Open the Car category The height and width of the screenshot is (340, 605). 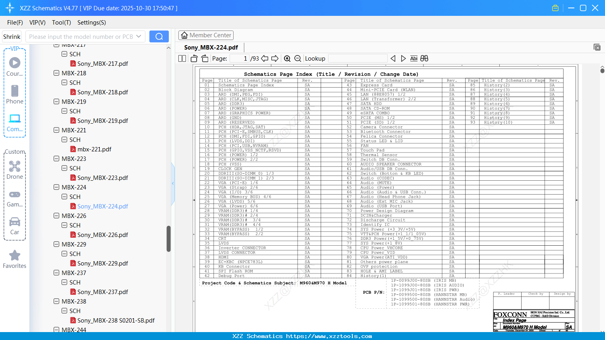tap(15, 225)
